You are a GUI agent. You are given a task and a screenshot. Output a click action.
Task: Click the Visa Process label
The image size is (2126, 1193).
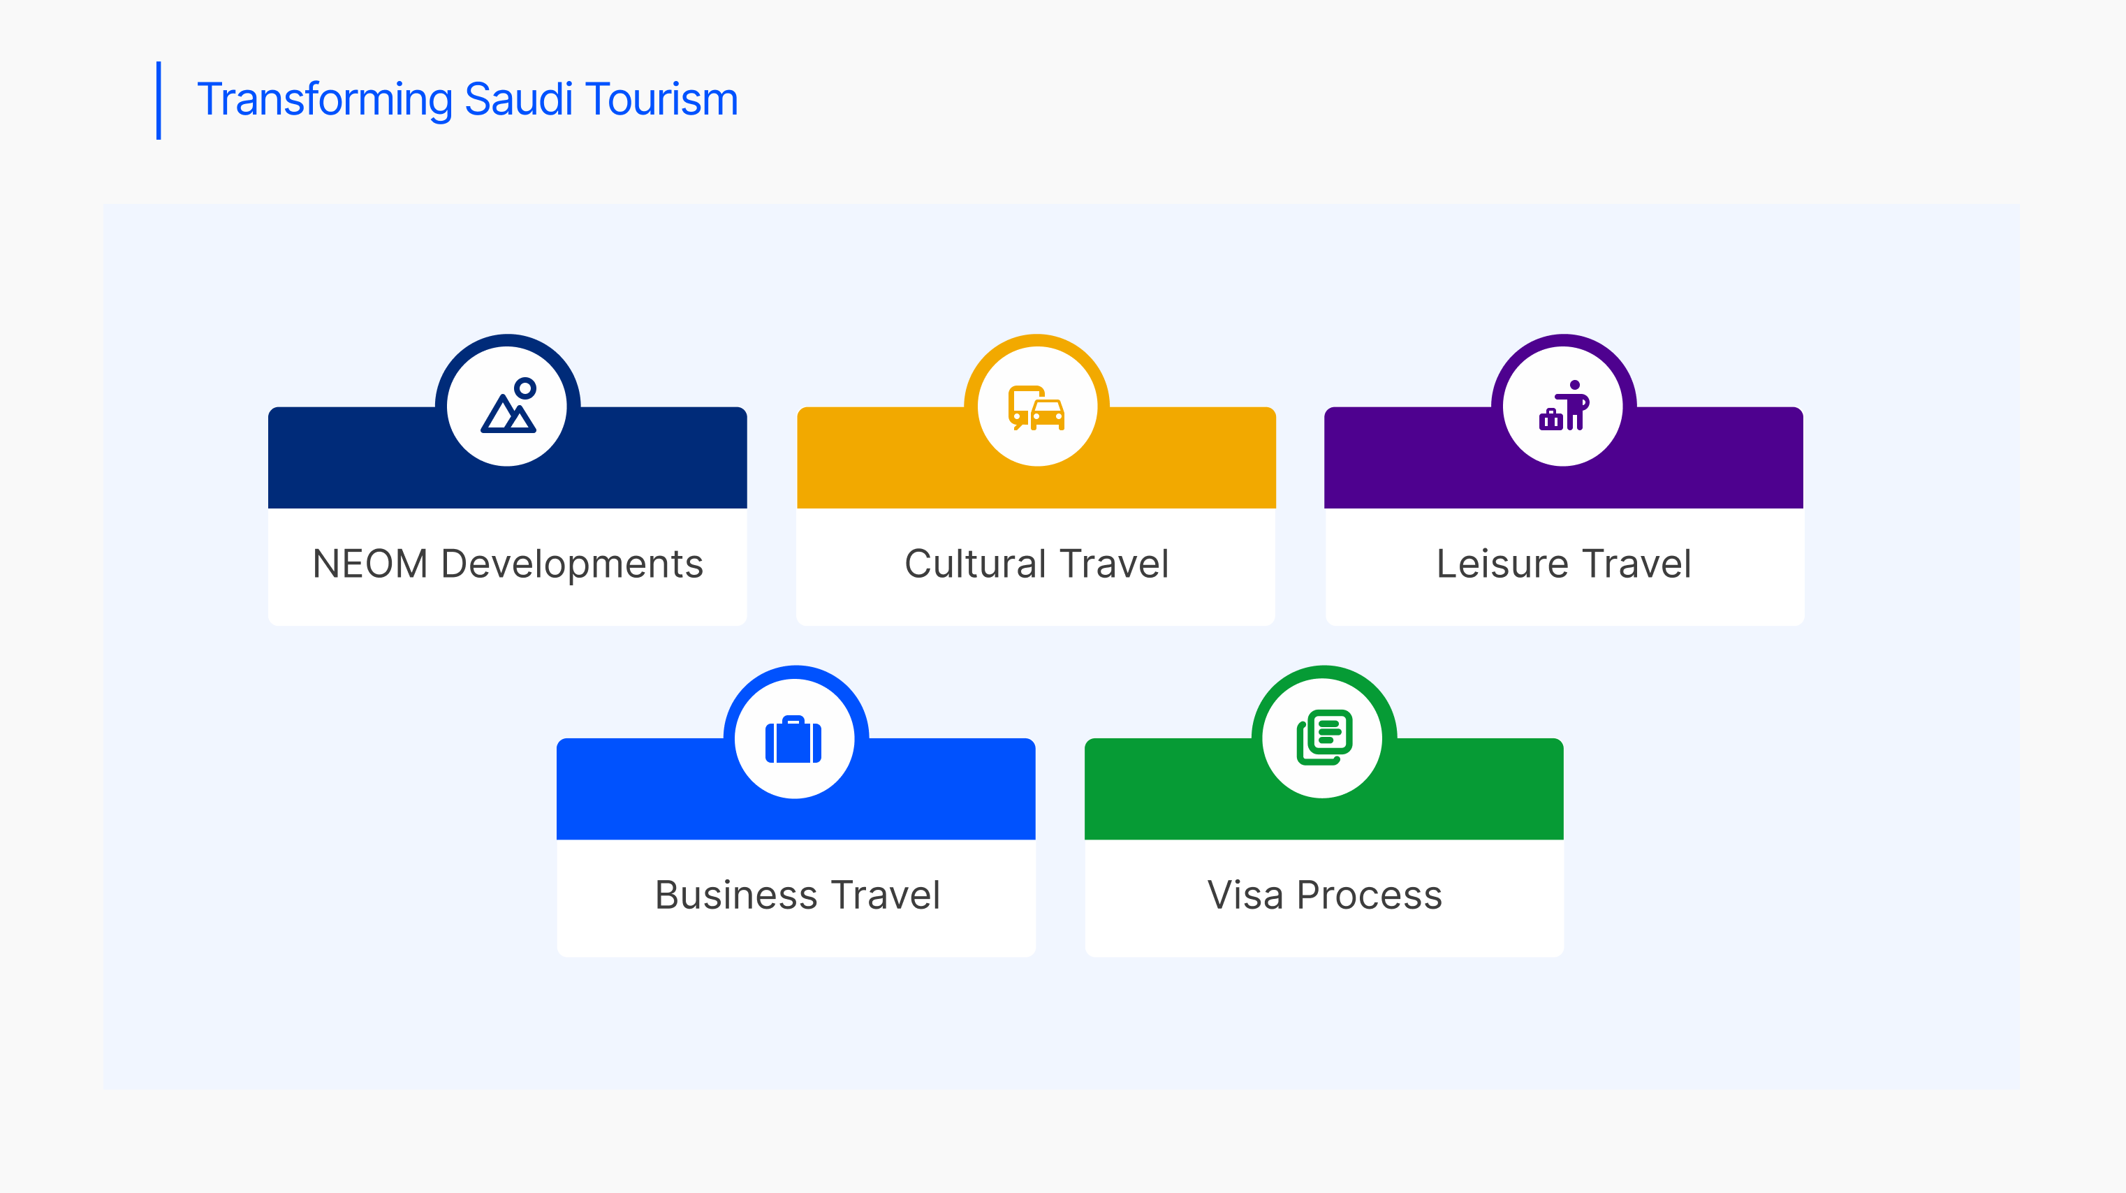[x=1325, y=895]
